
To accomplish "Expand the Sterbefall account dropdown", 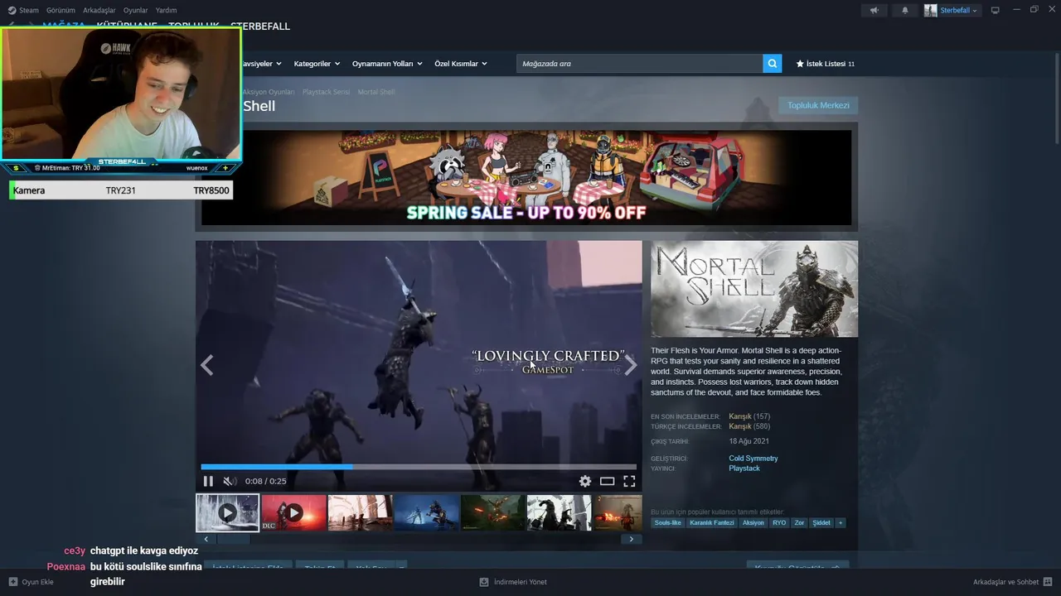I will (x=952, y=10).
